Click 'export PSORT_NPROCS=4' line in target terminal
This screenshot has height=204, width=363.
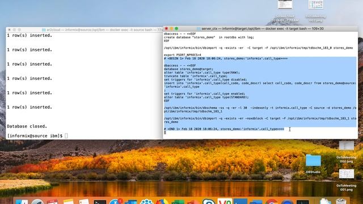pyautogui.click(x=183, y=55)
